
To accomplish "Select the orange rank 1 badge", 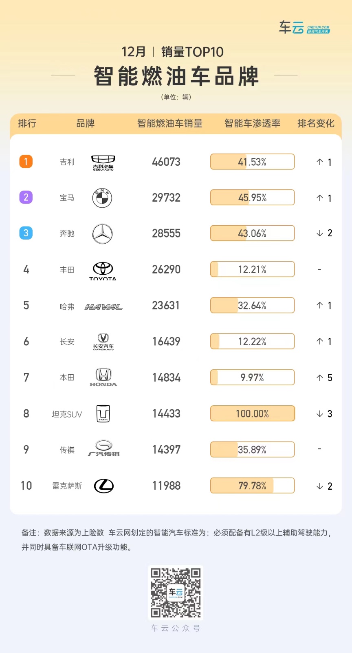I will (x=26, y=162).
